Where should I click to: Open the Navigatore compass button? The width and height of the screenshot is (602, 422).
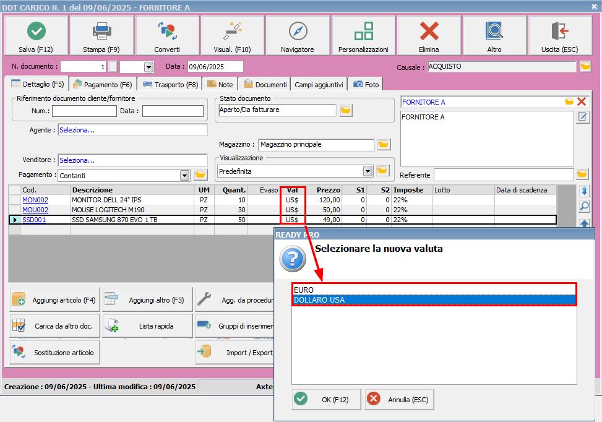click(x=298, y=36)
